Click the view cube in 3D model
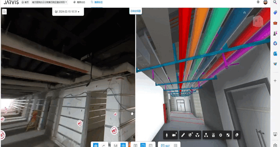 click(258, 21)
